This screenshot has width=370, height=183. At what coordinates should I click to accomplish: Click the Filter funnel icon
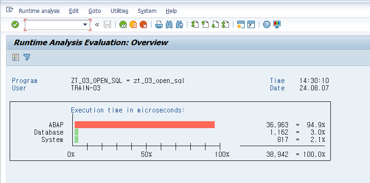(x=27, y=57)
